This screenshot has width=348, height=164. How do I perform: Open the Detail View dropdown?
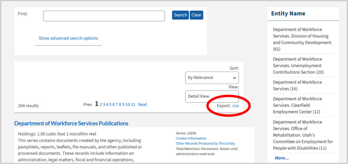(x=212, y=96)
